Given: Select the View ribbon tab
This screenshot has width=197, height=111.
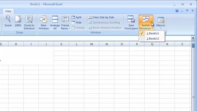Looking at the screenshot, I should coord(8,11).
